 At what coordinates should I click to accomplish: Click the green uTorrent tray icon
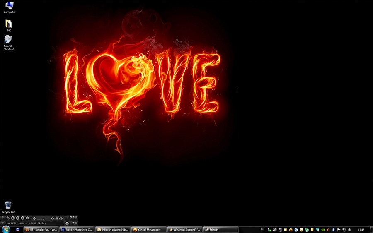tap(307, 230)
